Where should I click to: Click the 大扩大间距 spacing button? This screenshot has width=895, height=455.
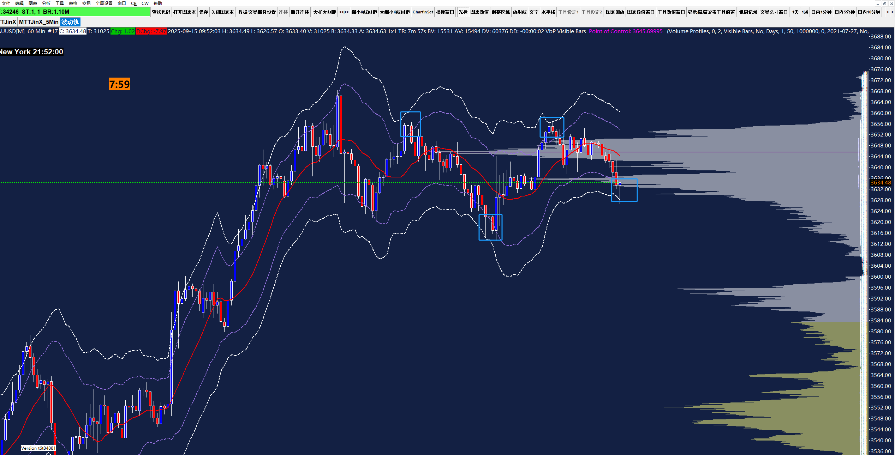[325, 12]
